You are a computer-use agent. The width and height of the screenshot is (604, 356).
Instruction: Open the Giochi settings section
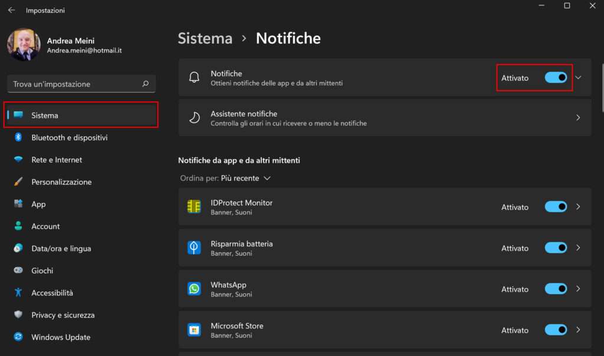(x=81, y=271)
